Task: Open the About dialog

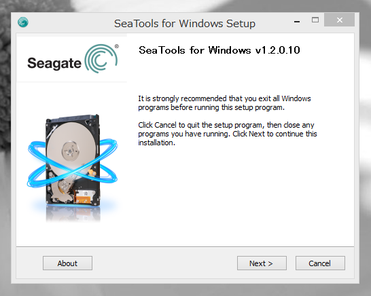Action: coord(67,263)
